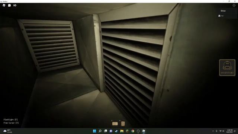Switch to Roblox on the taskbar
The image size is (238, 134).
[x=144, y=131]
